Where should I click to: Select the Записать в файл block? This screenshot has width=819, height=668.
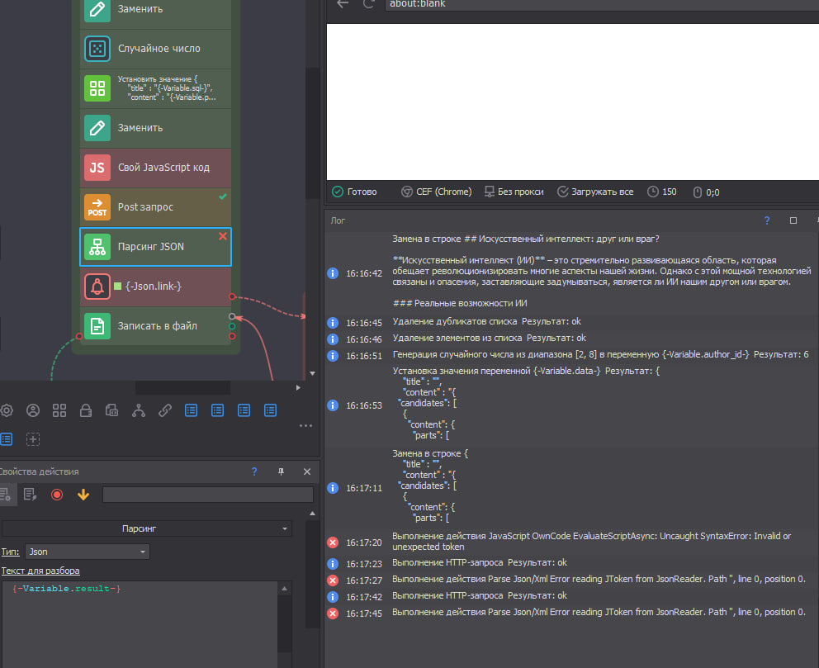point(156,326)
